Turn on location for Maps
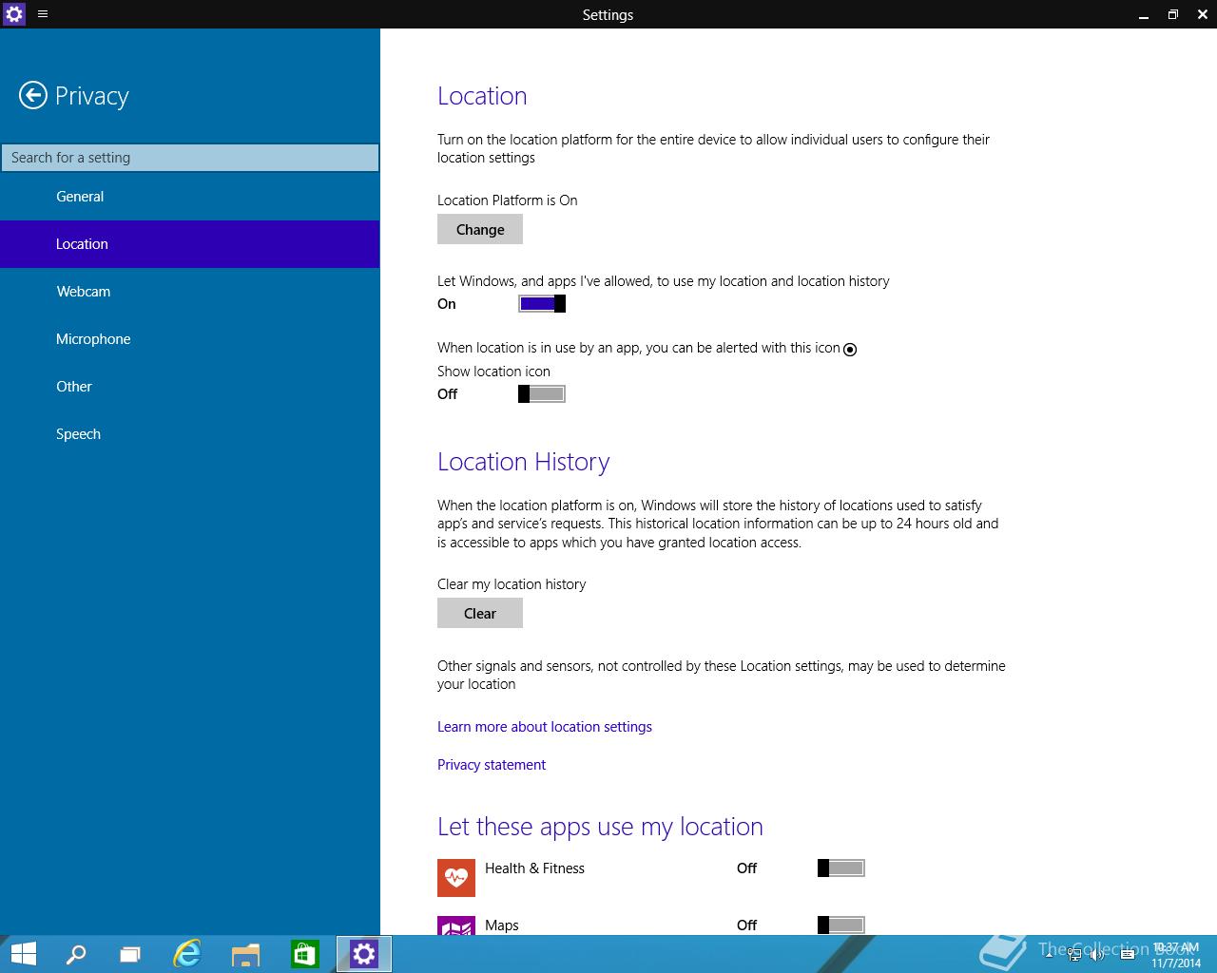This screenshot has width=1217, height=973. [841, 925]
